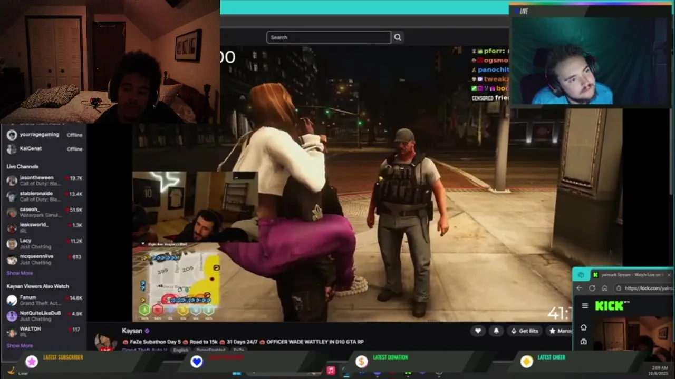Image resolution: width=675 pixels, height=379 pixels.
Task: Open leaksworld_ live channel
Action: pyautogui.click(x=44, y=227)
